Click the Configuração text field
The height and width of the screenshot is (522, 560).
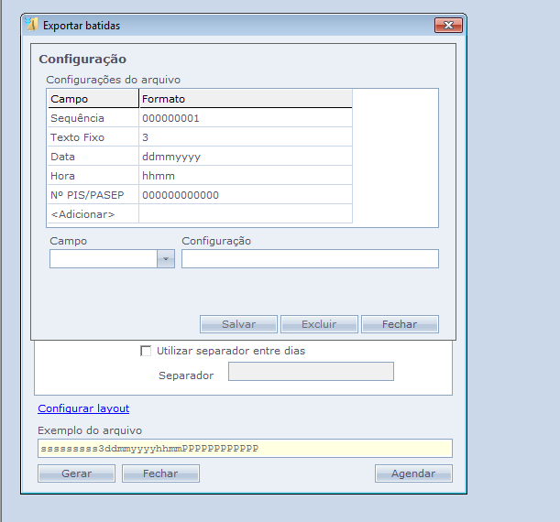(310, 259)
